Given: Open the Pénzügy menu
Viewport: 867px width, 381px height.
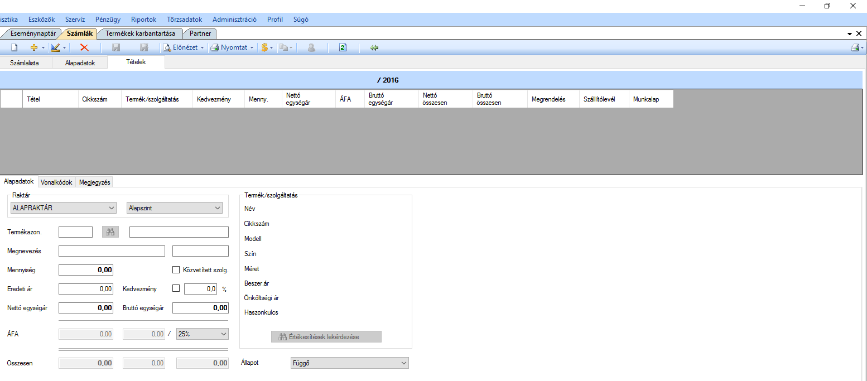Looking at the screenshot, I should click(x=108, y=20).
